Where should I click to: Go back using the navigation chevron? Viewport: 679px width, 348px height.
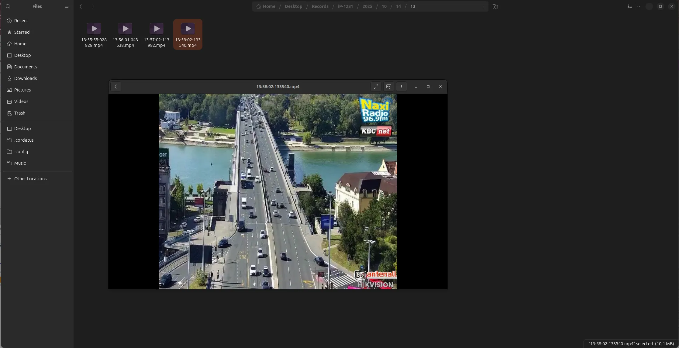pyautogui.click(x=81, y=6)
